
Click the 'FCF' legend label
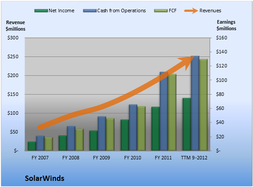click(x=172, y=11)
